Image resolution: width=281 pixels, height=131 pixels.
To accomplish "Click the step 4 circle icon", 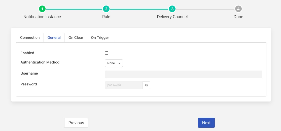I will point(238,9).
